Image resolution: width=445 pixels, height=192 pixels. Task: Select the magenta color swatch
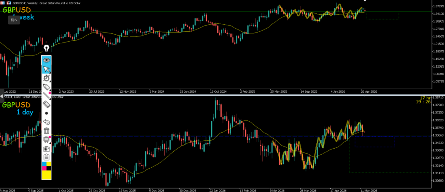pyautogui.click(x=44, y=168)
